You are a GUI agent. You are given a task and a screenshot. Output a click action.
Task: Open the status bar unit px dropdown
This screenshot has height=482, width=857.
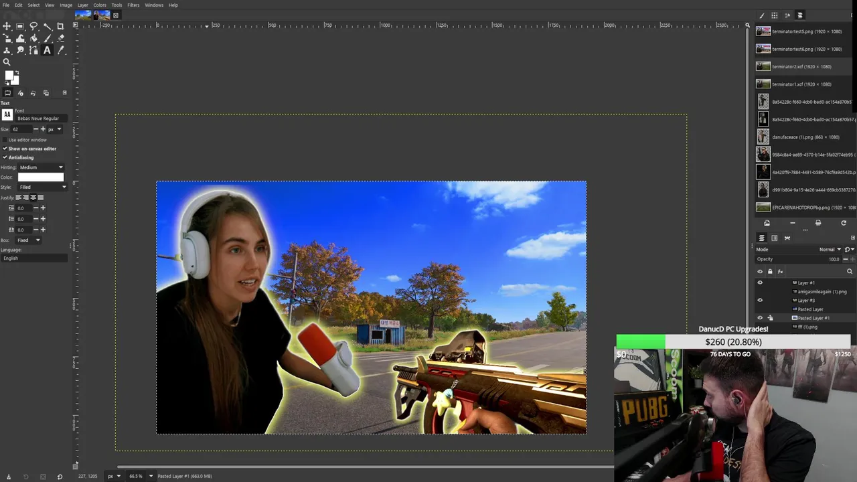tap(114, 476)
